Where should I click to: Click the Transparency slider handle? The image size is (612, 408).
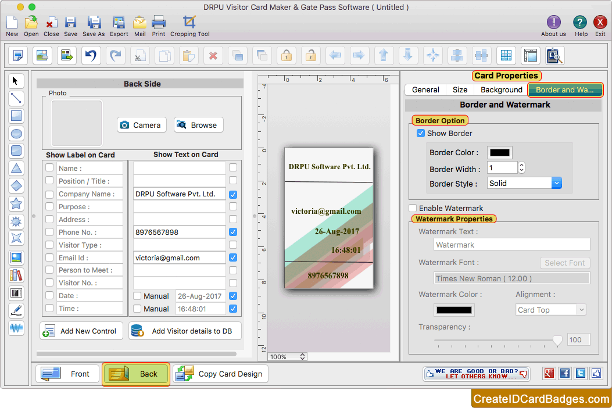pyautogui.click(x=557, y=341)
